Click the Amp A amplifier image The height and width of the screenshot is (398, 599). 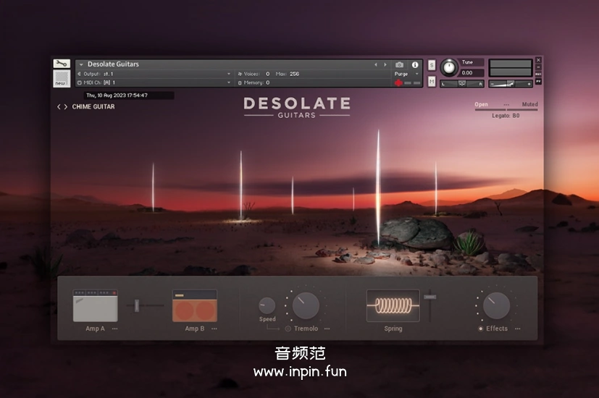[95, 305]
